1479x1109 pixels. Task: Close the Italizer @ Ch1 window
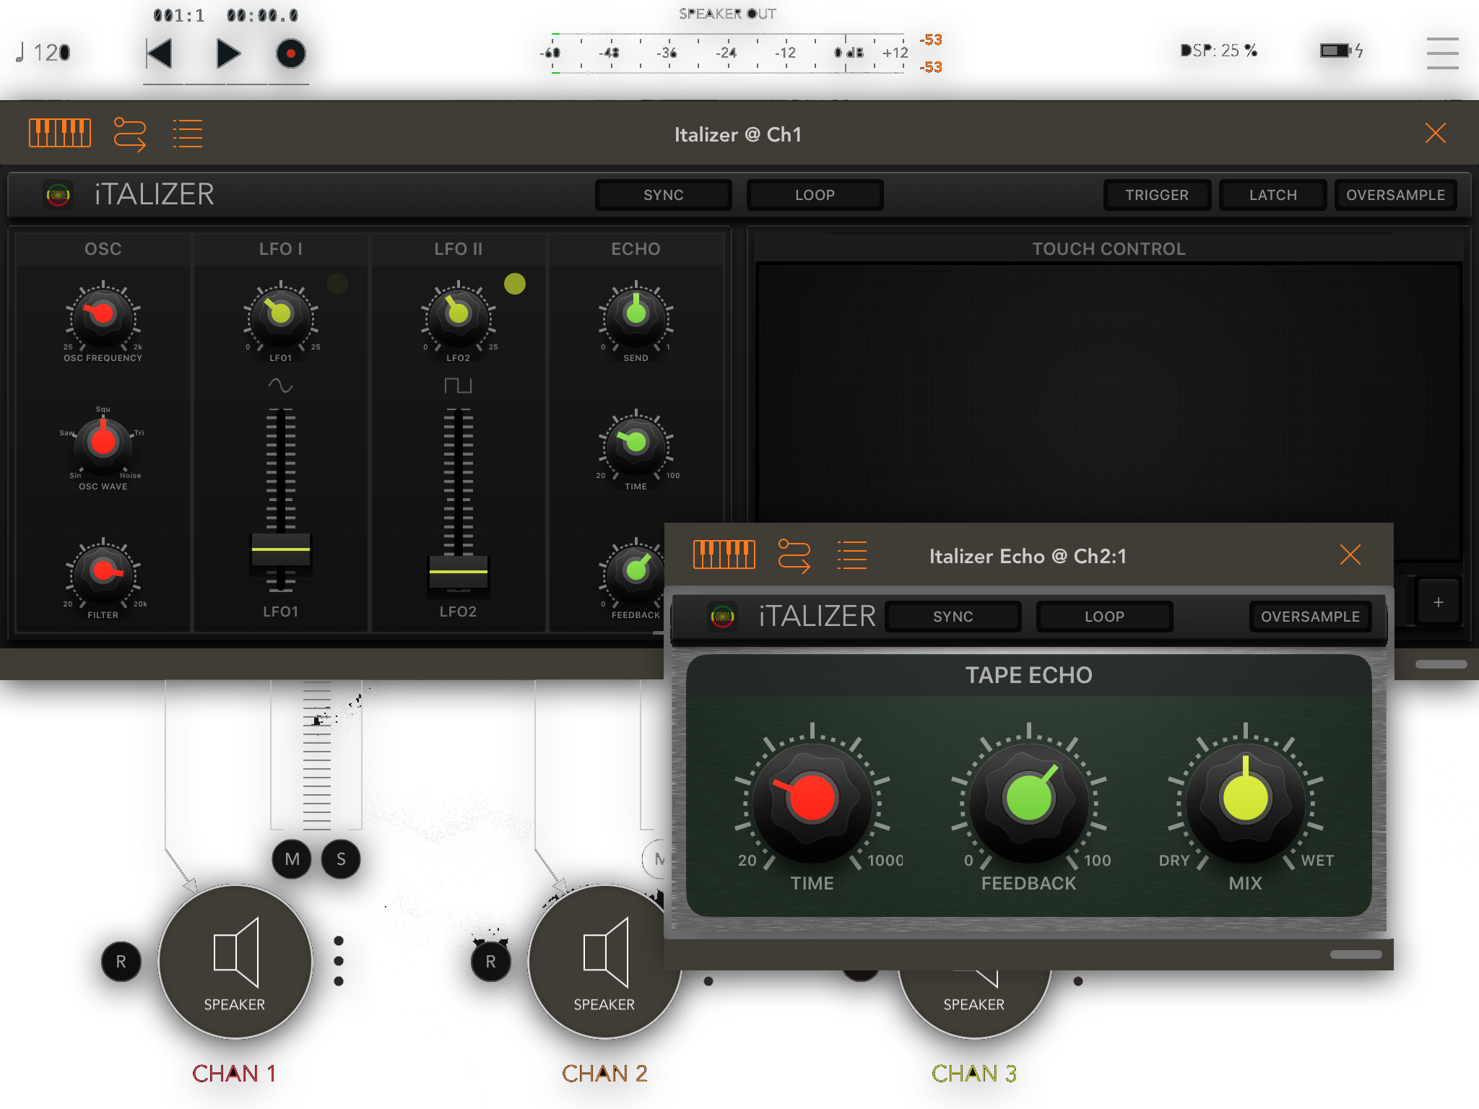(x=1435, y=134)
